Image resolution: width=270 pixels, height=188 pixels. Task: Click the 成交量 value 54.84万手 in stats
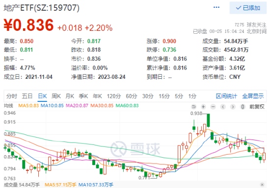point(236,41)
